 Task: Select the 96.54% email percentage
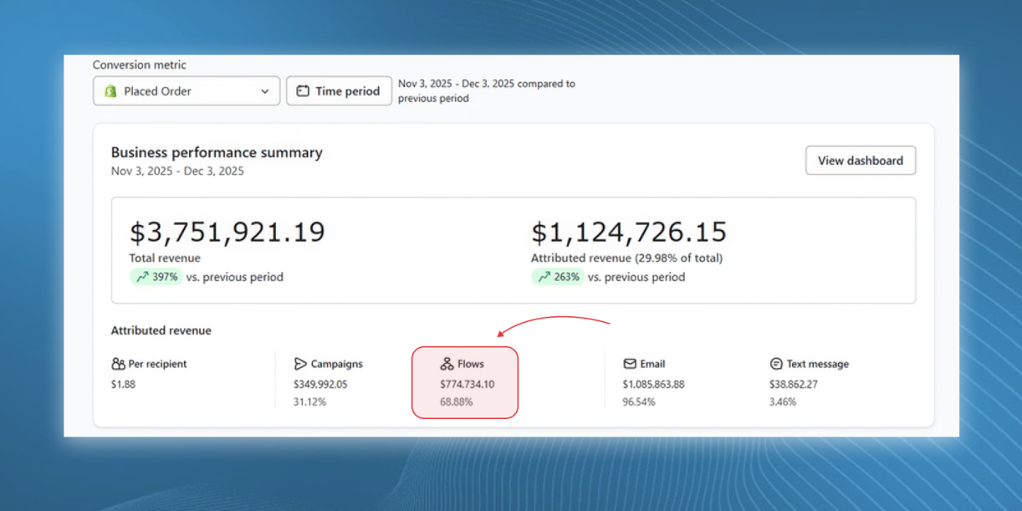pyautogui.click(x=639, y=401)
